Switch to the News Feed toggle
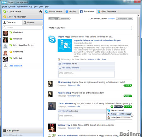Image resolution: width=142 pixels, height=137 pixels. 54,19
